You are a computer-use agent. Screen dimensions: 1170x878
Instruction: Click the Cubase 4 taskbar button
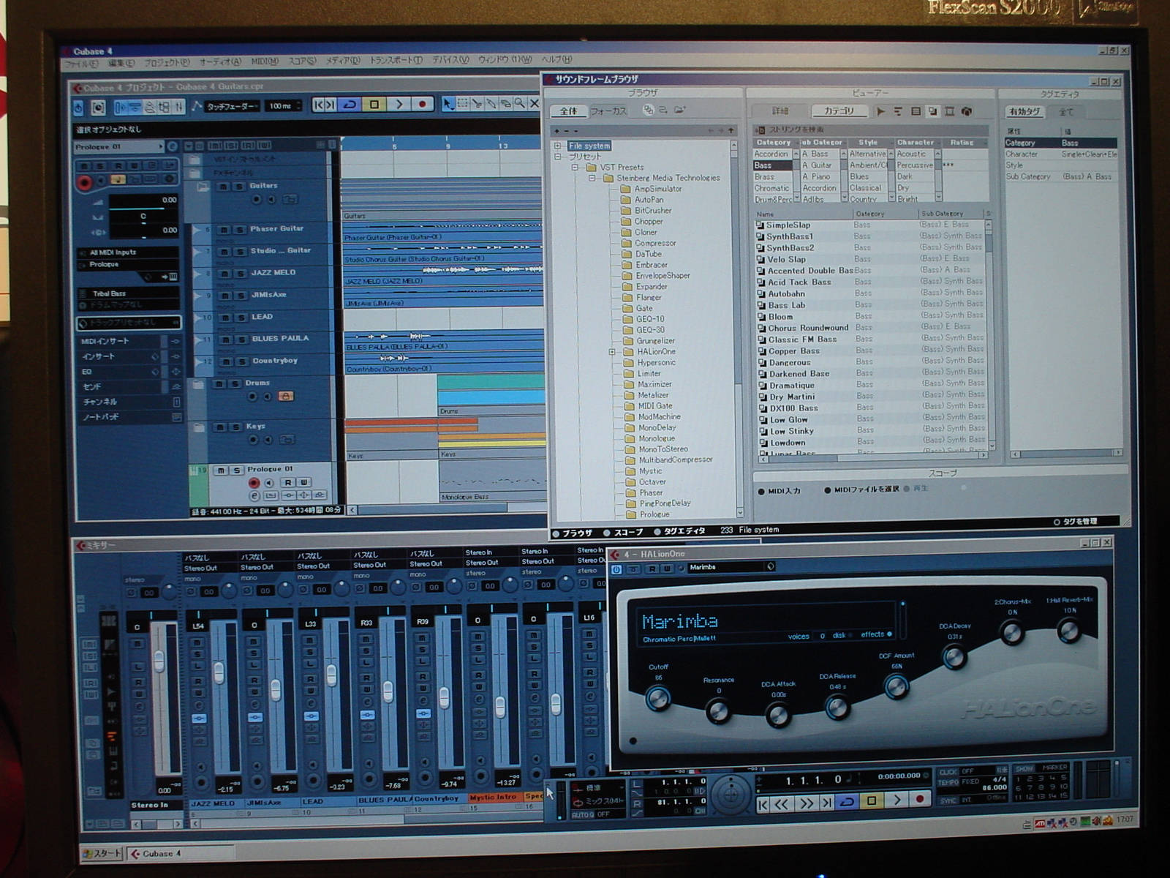(181, 853)
